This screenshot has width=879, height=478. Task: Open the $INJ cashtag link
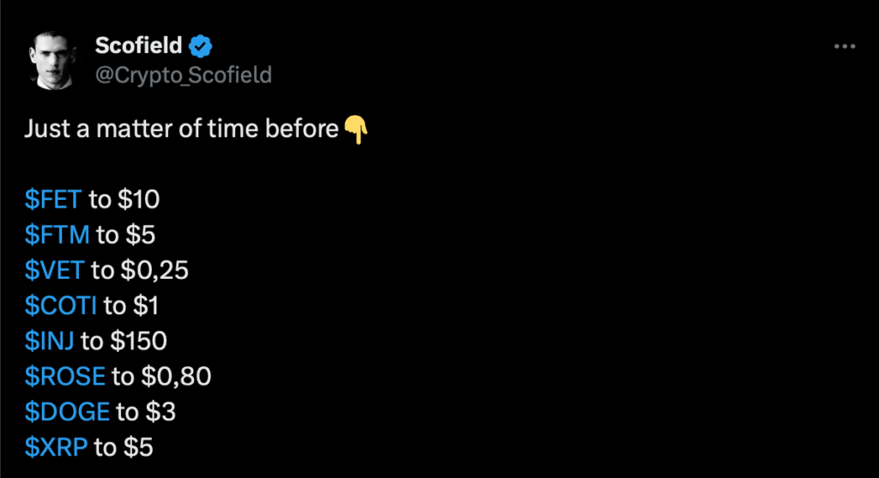coord(50,341)
